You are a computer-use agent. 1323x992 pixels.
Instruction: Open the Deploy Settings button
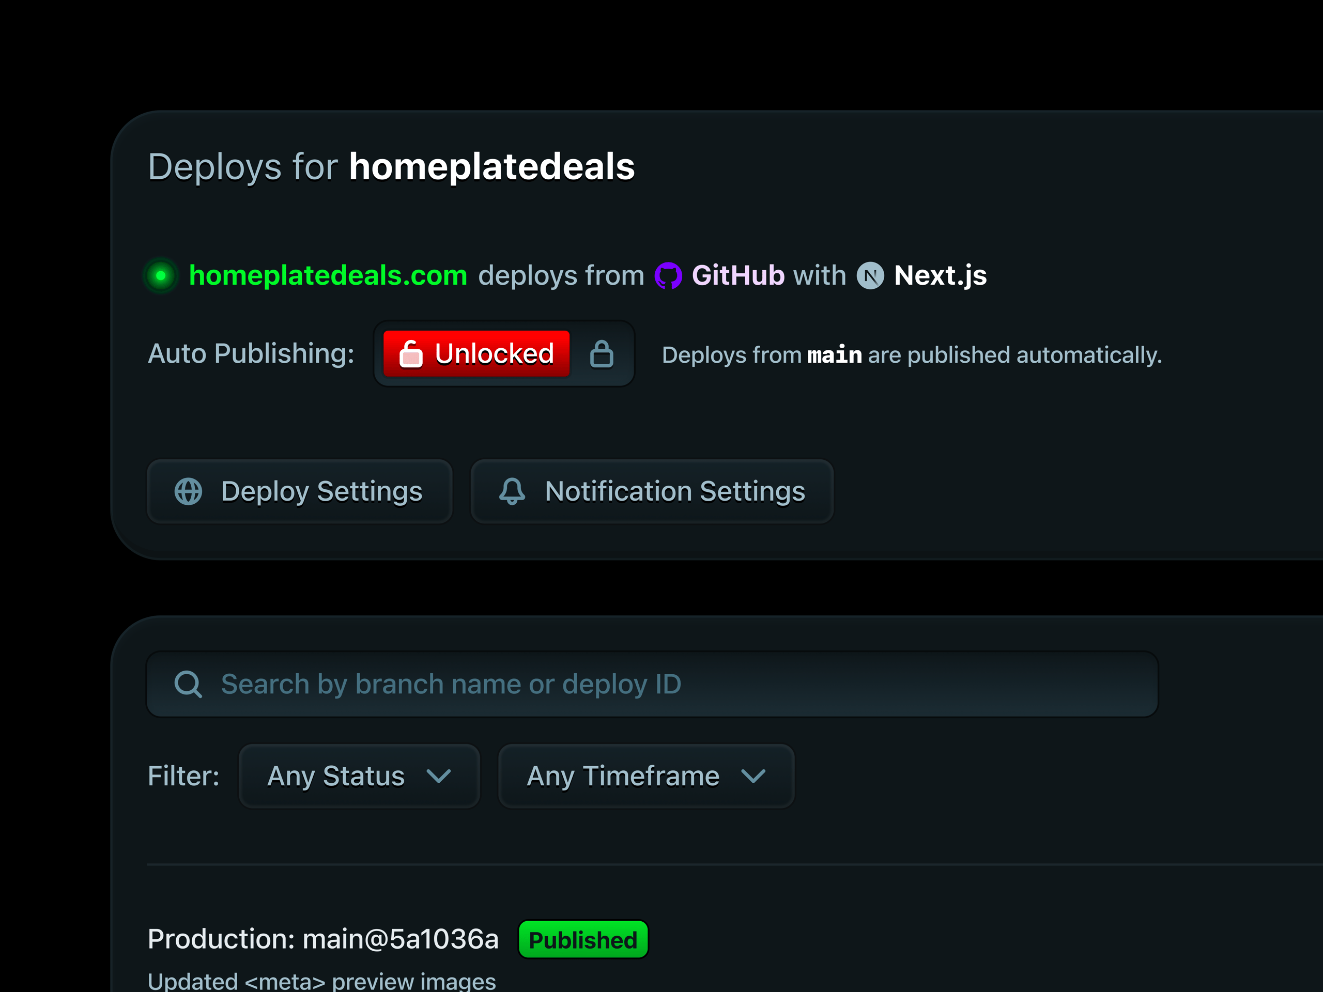300,491
